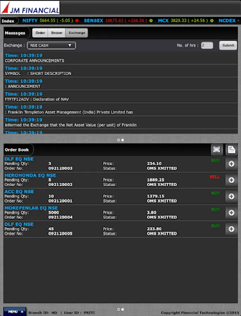Click the green MCX up indicator
Viewport: 241px width, 316px height.
(212, 21)
